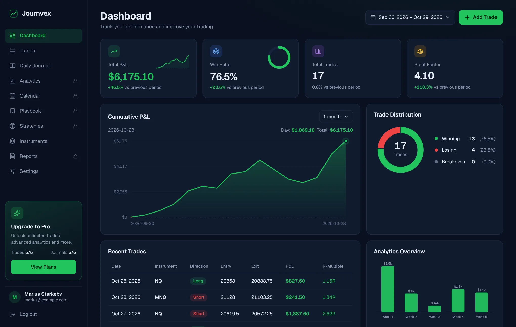Click the lock icon beside Strategies
The image size is (516, 327).
[75, 126]
